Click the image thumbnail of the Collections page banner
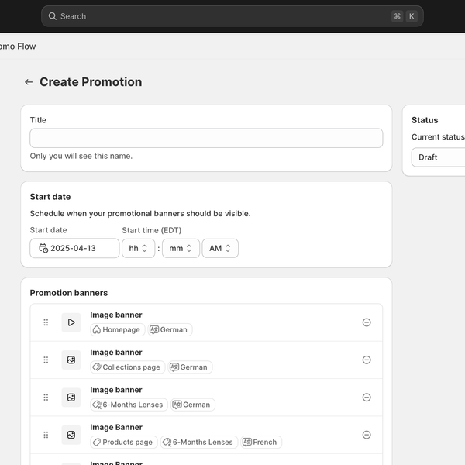 point(71,360)
